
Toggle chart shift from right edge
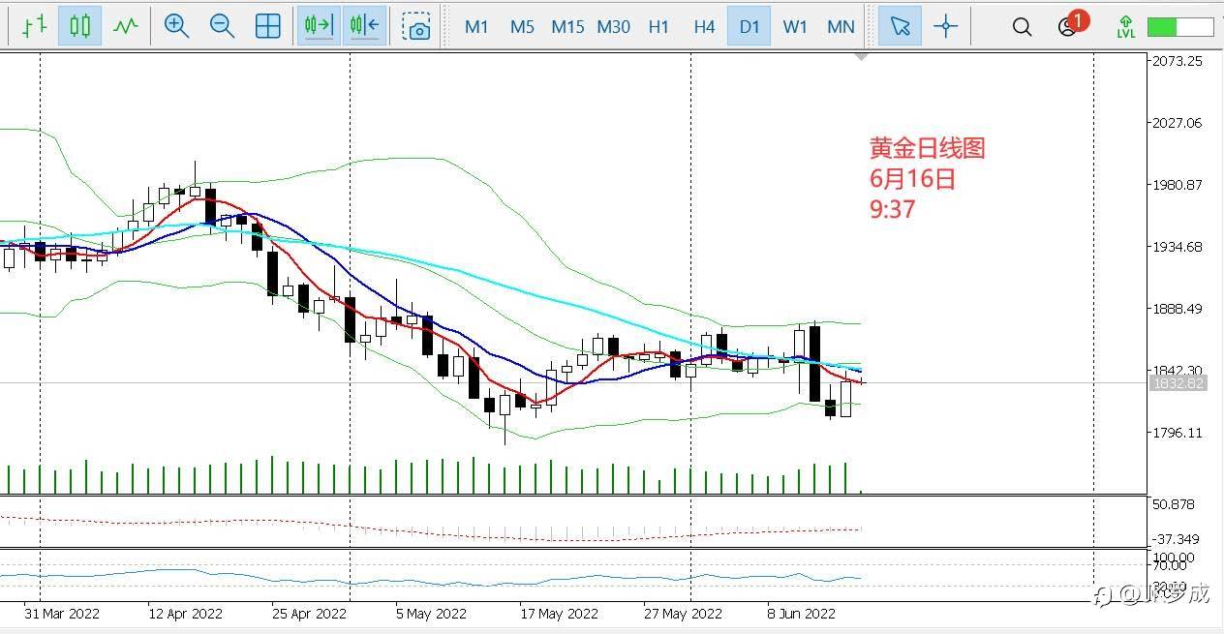point(364,26)
